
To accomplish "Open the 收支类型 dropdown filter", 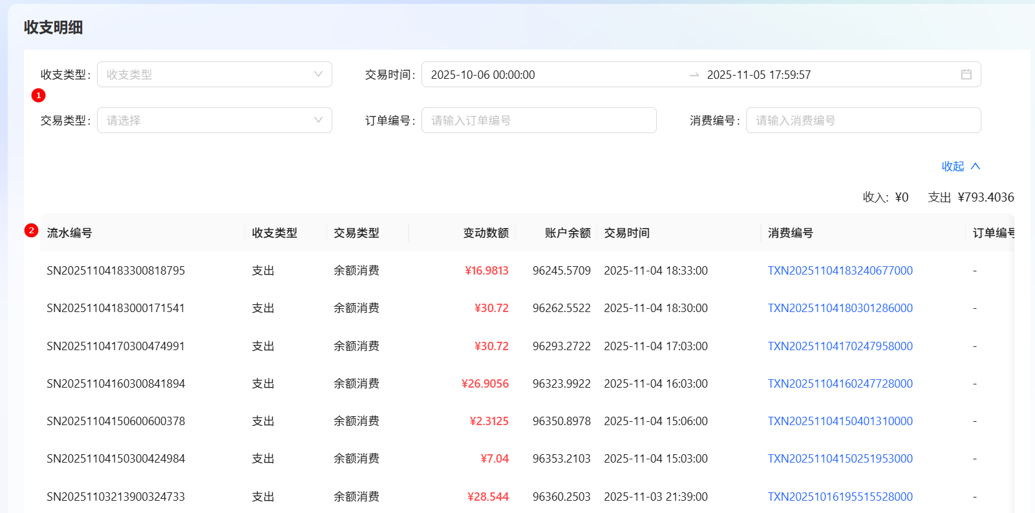I will tap(214, 74).
